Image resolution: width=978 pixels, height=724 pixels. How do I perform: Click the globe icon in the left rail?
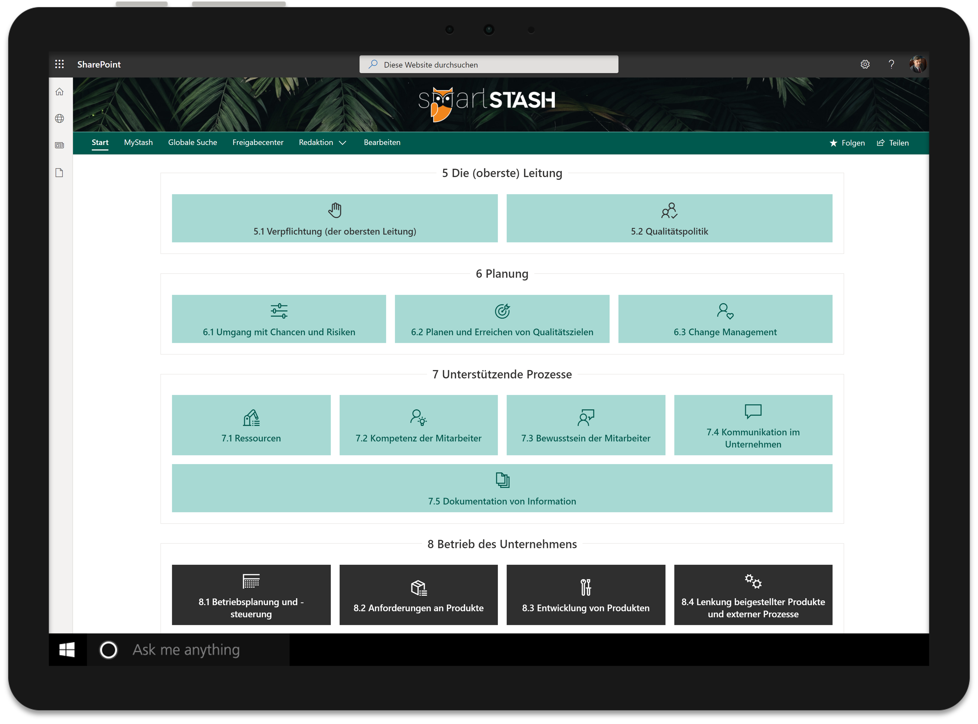(60, 119)
